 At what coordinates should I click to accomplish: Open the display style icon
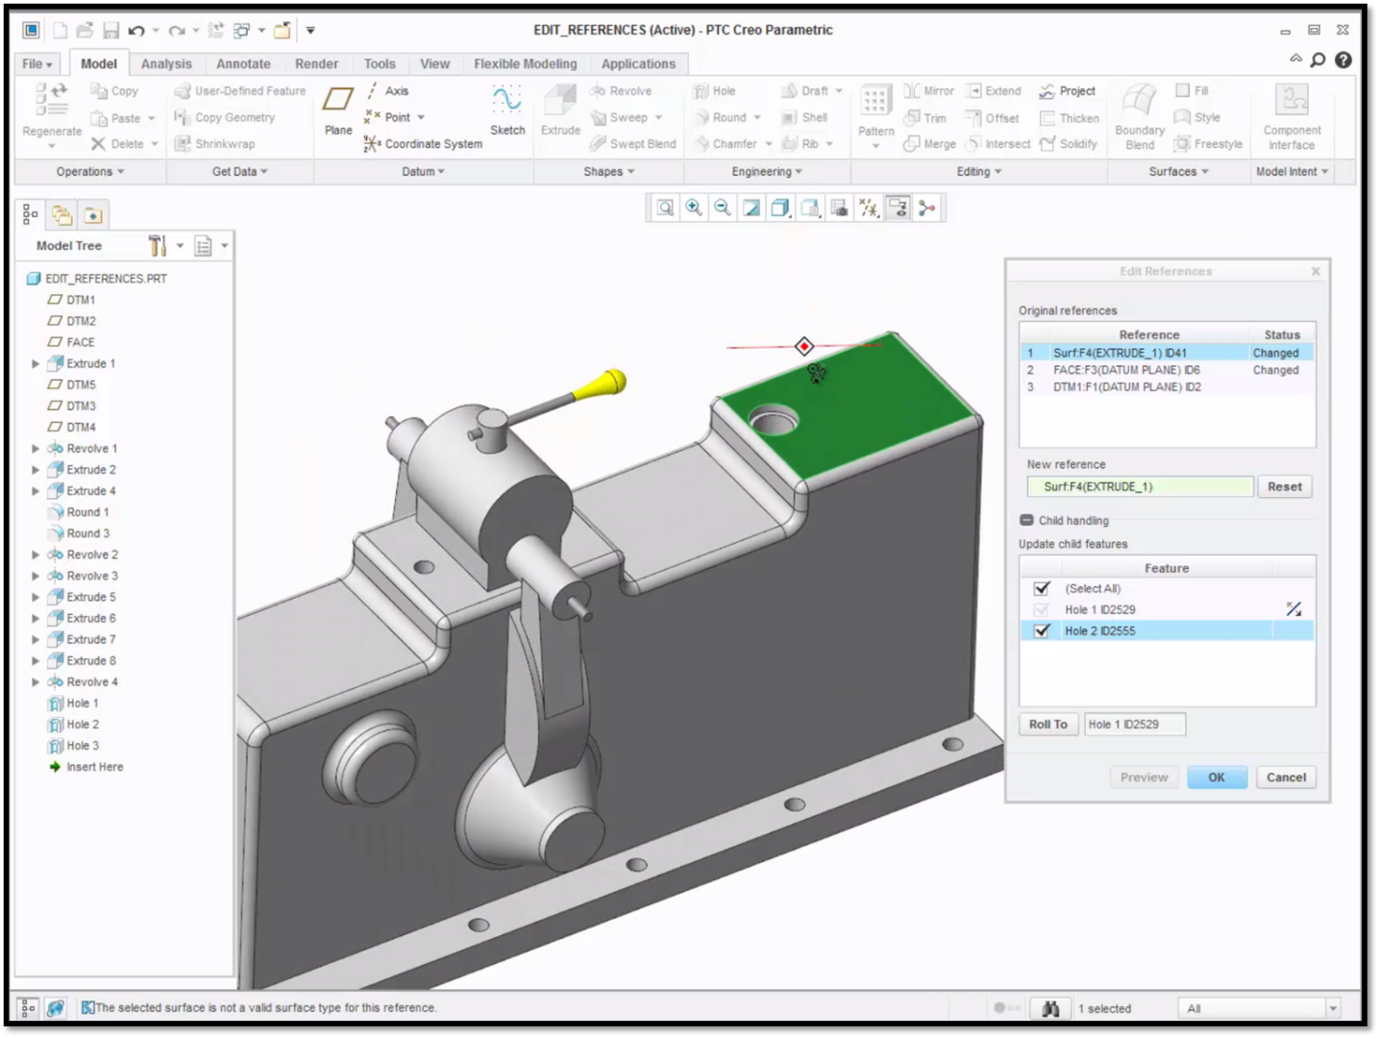point(780,208)
